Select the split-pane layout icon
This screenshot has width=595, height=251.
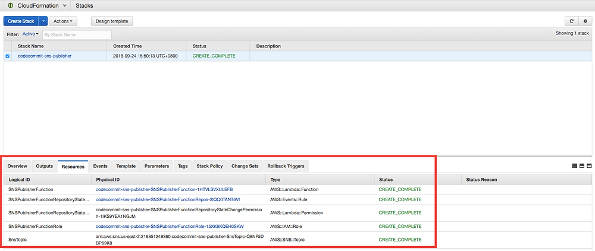click(x=582, y=166)
